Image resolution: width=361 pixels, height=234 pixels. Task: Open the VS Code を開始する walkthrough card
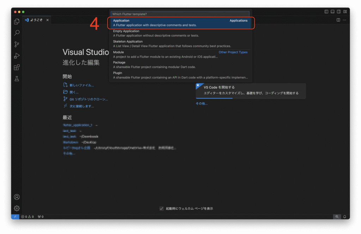click(x=251, y=90)
